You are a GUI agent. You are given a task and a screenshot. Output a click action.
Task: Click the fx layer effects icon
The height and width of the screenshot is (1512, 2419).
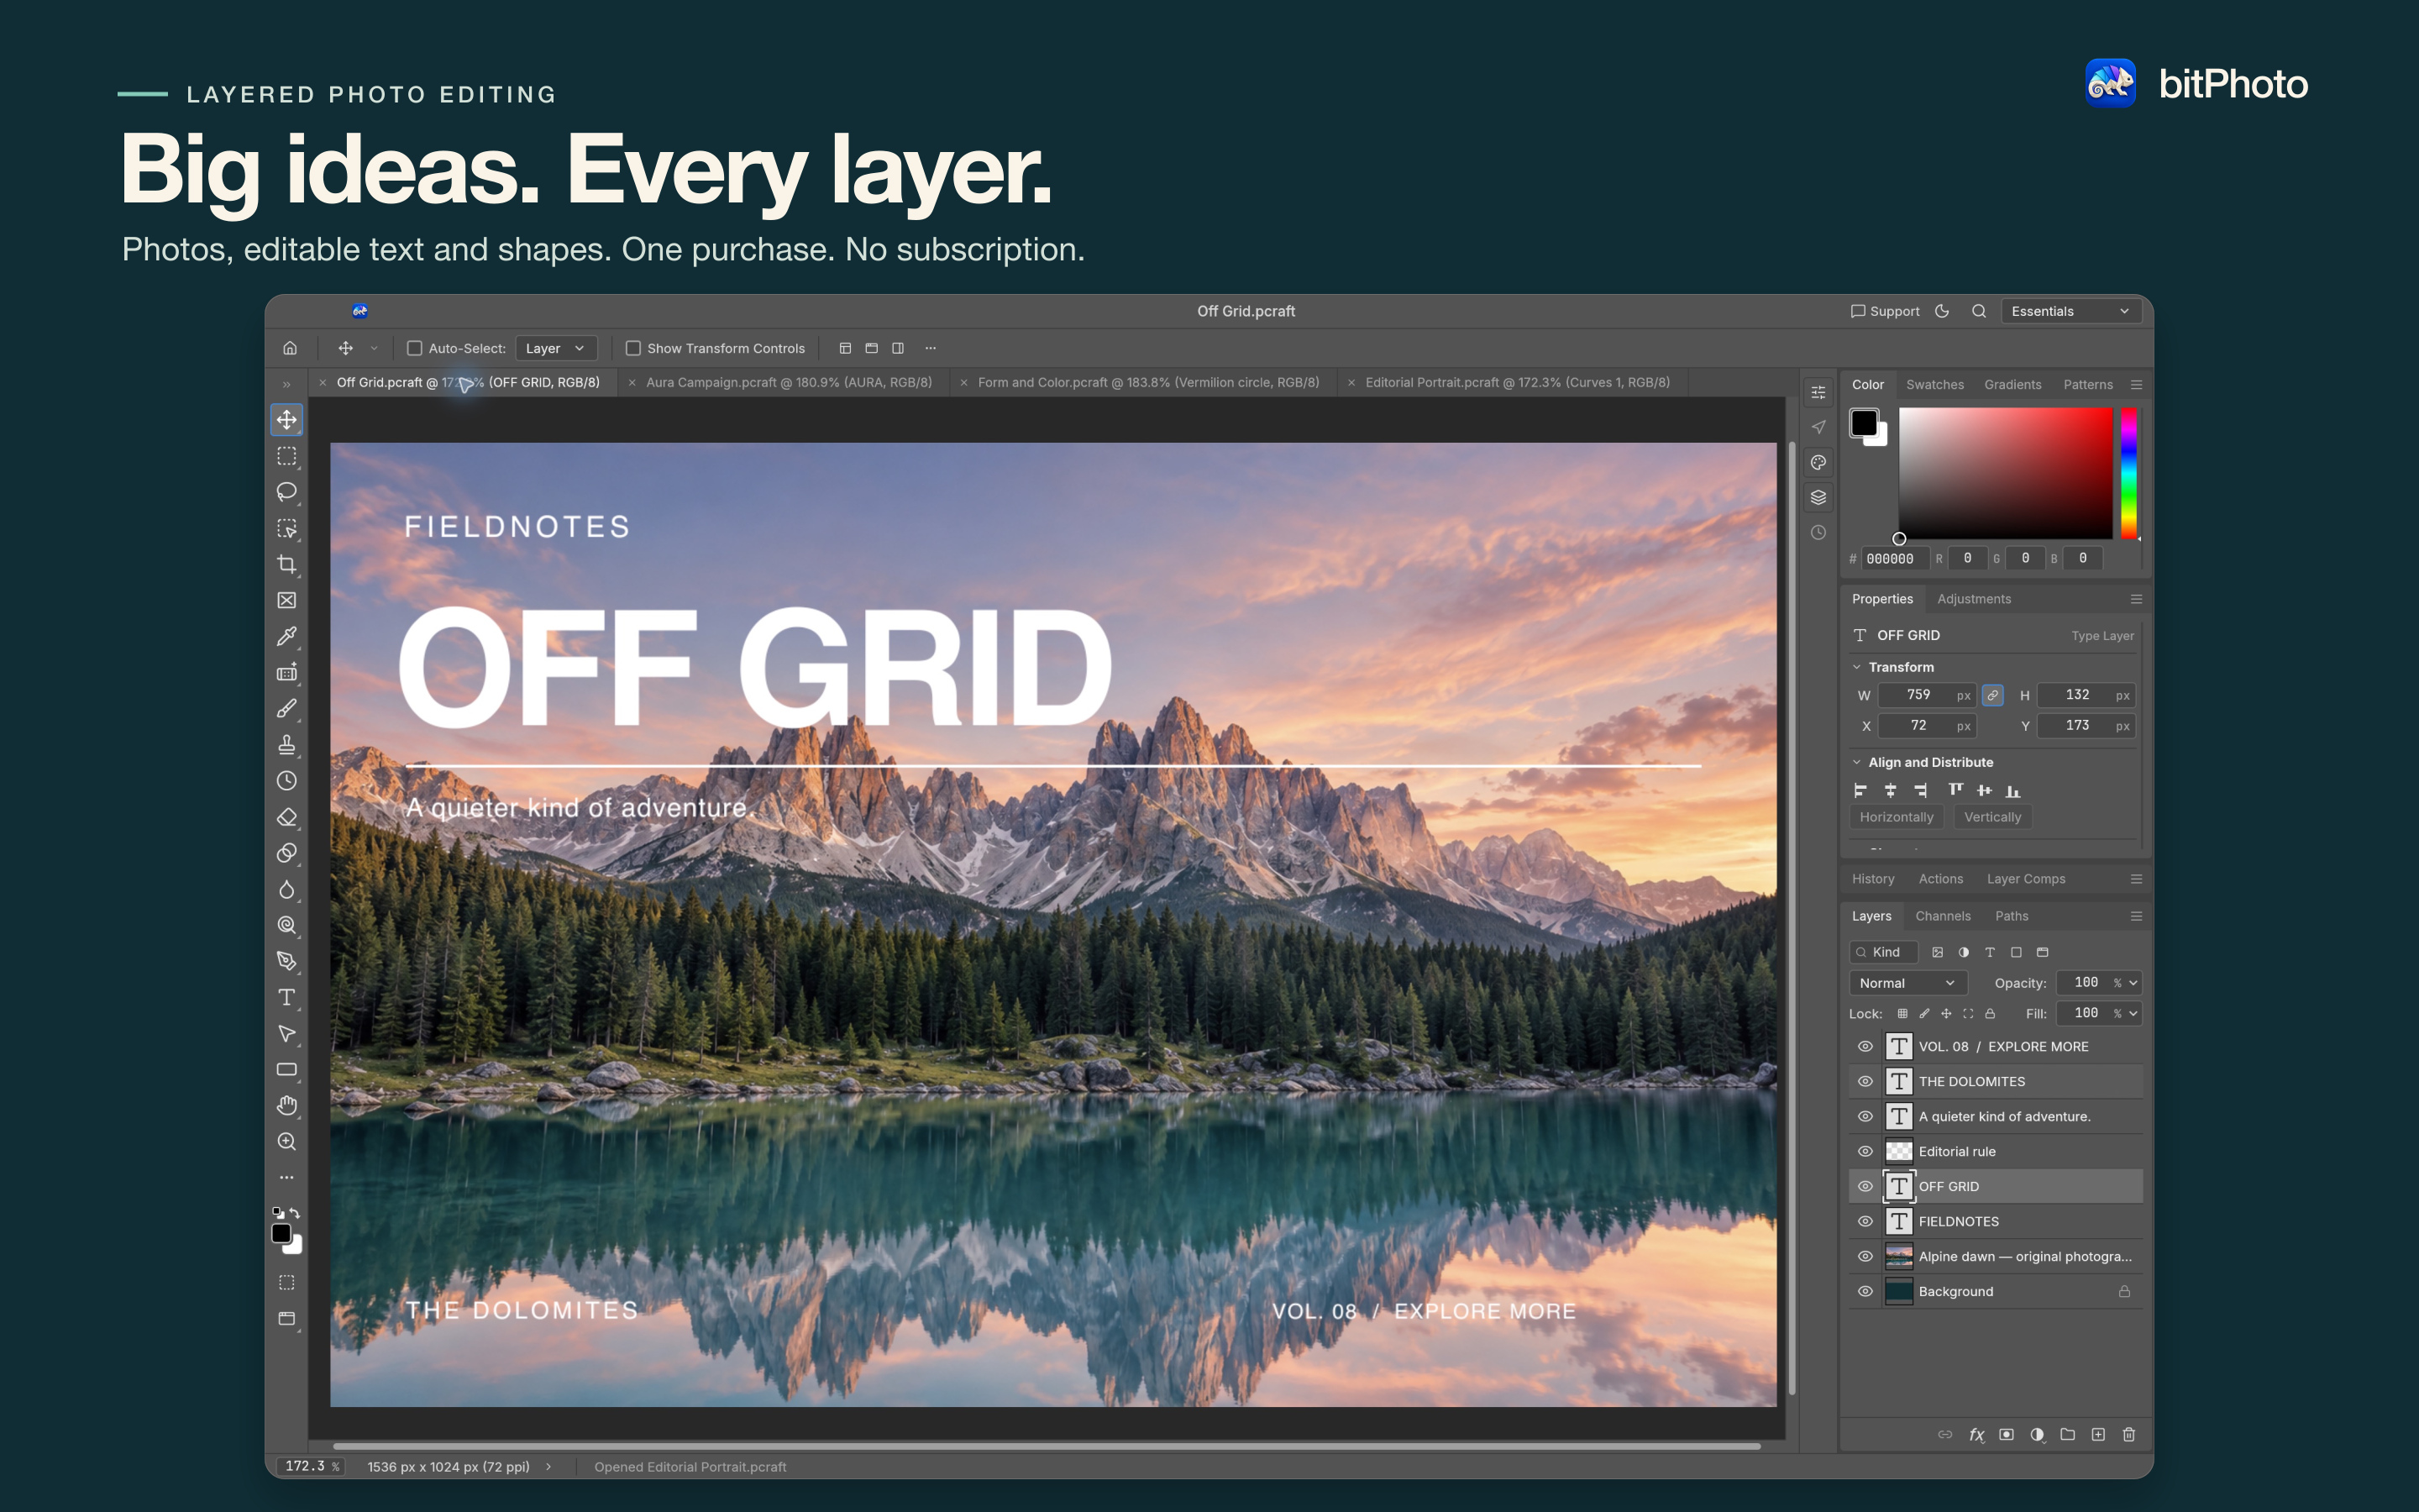[x=1976, y=1434]
